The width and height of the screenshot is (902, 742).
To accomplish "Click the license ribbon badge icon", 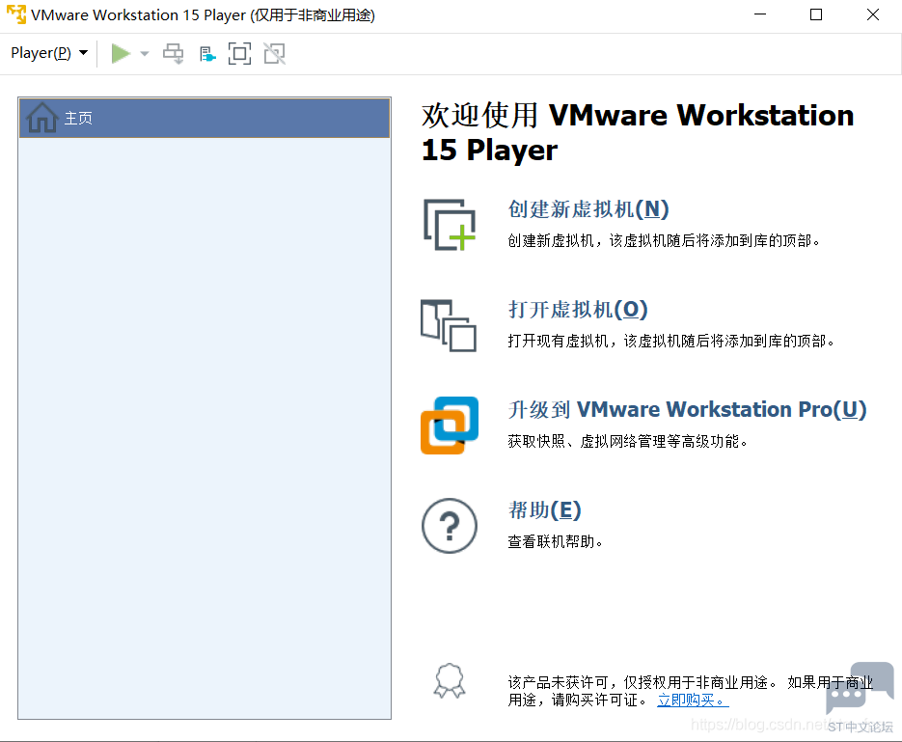I will click(x=450, y=681).
